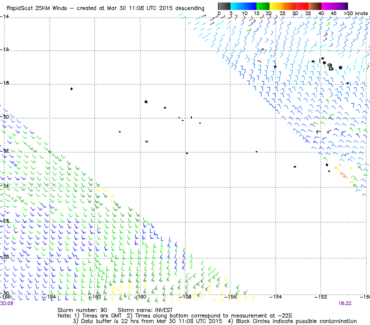Click the purple '18:32' swath time label
The image size is (370, 325).
pyautogui.click(x=345, y=303)
